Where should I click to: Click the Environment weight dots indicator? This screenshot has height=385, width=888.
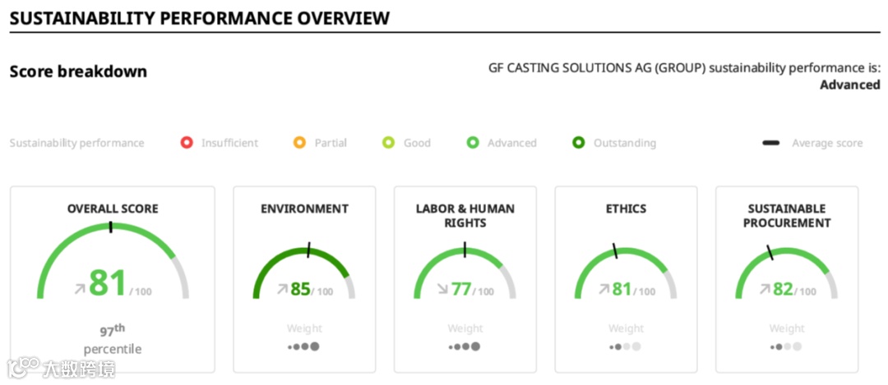coord(304,346)
